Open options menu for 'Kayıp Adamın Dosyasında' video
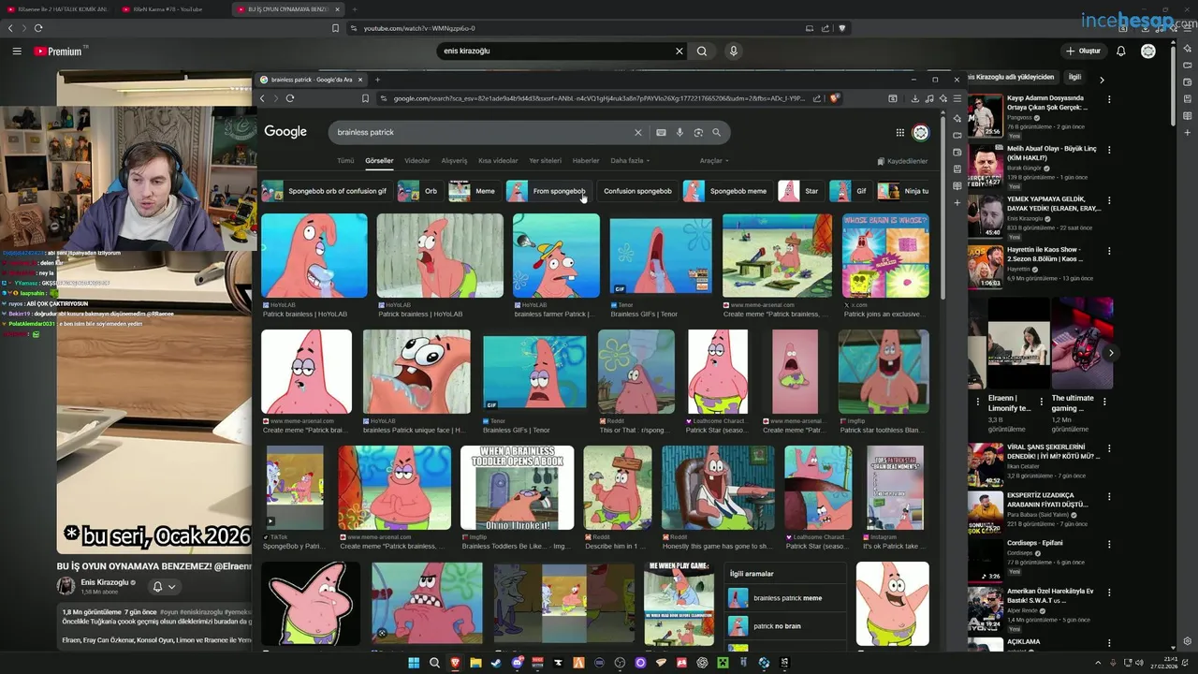Image resolution: width=1198 pixels, height=674 pixels. click(x=1109, y=99)
